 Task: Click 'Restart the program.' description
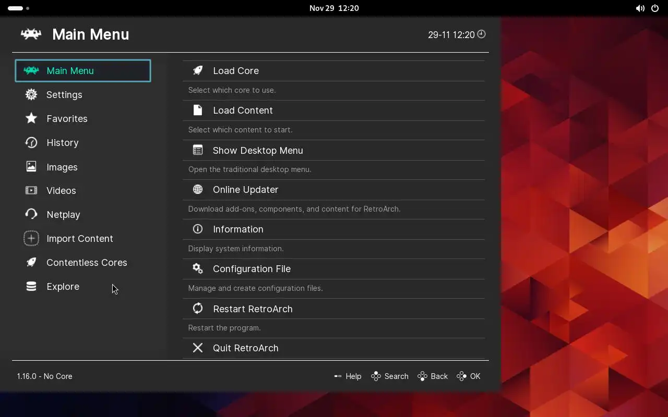[x=224, y=328]
